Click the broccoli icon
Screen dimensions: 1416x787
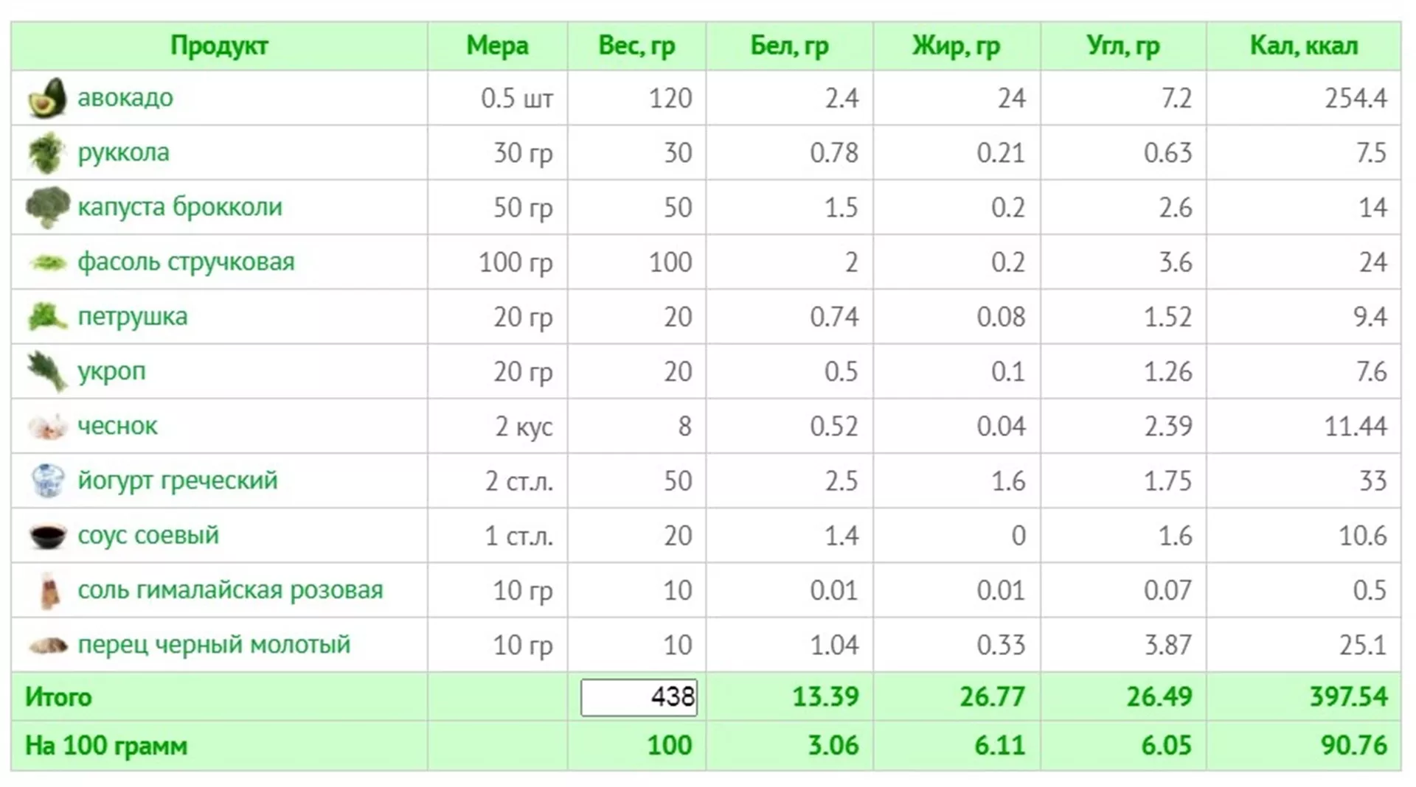click(x=47, y=207)
